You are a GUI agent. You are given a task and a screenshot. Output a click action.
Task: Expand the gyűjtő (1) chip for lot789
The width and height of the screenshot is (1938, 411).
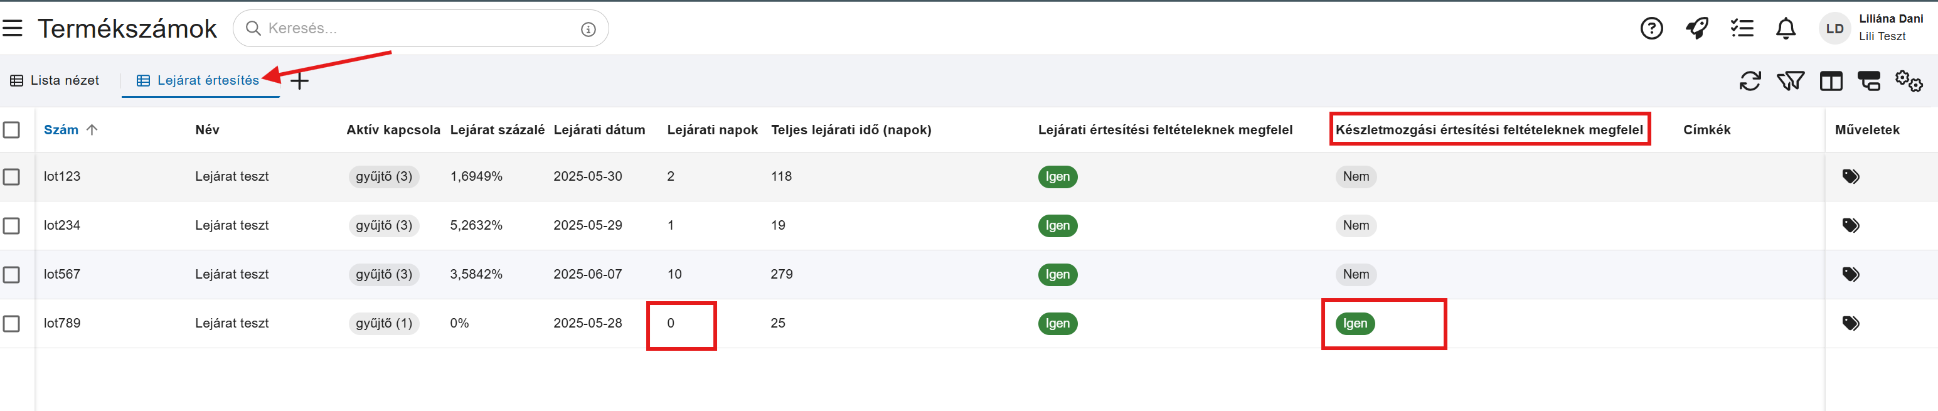[x=384, y=324]
